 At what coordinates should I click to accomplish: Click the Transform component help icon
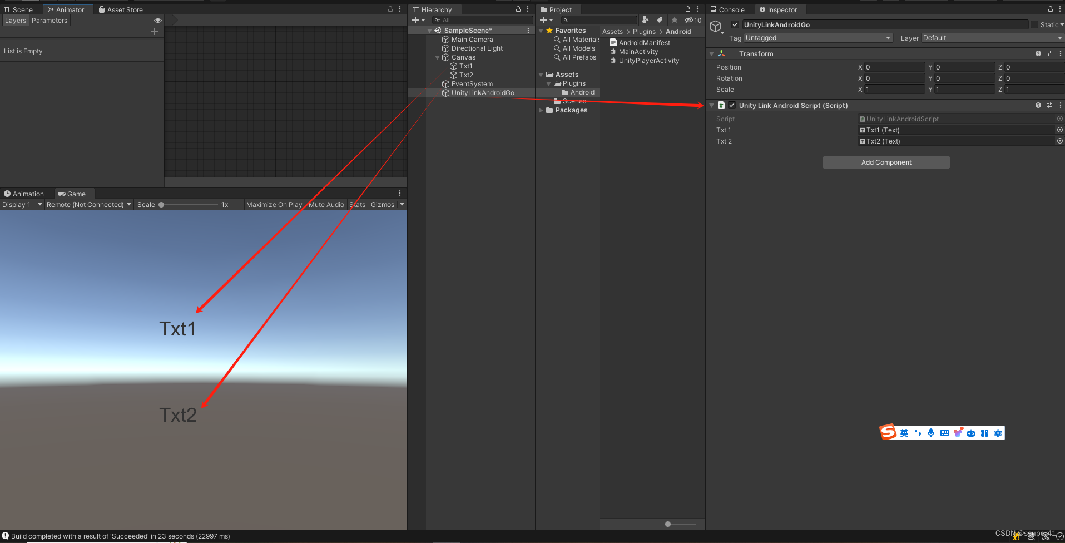pos(1038,53)
